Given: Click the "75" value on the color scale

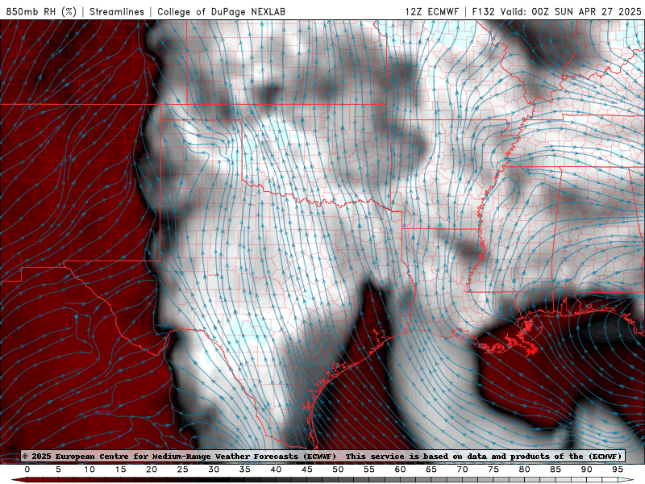Looking at the screenshot, I should (x=493, y=469).
